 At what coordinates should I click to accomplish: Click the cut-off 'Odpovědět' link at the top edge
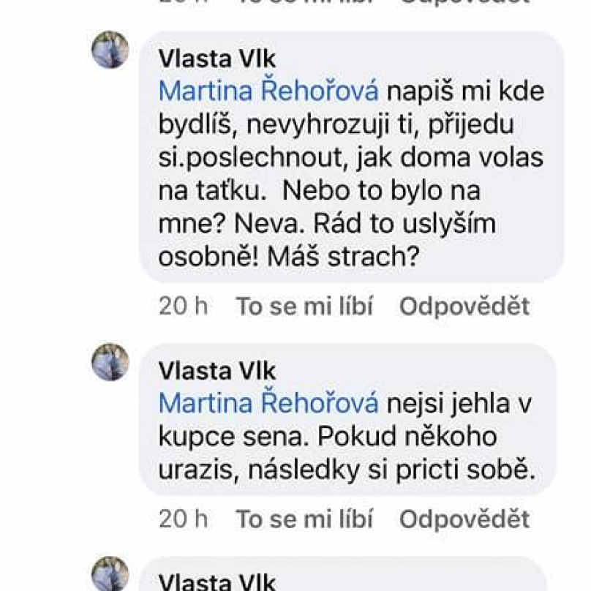464,2
